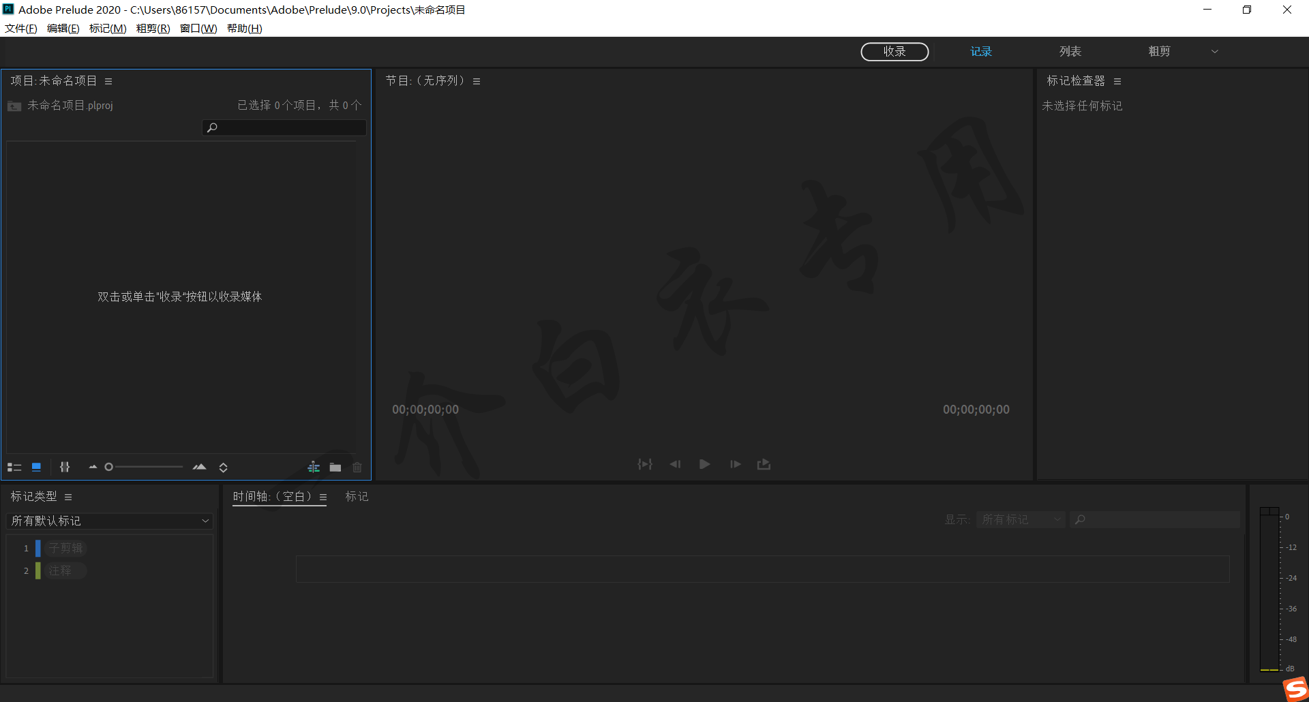
Task: Open the 帮助(H) menu
Action: tap(245, 29)
